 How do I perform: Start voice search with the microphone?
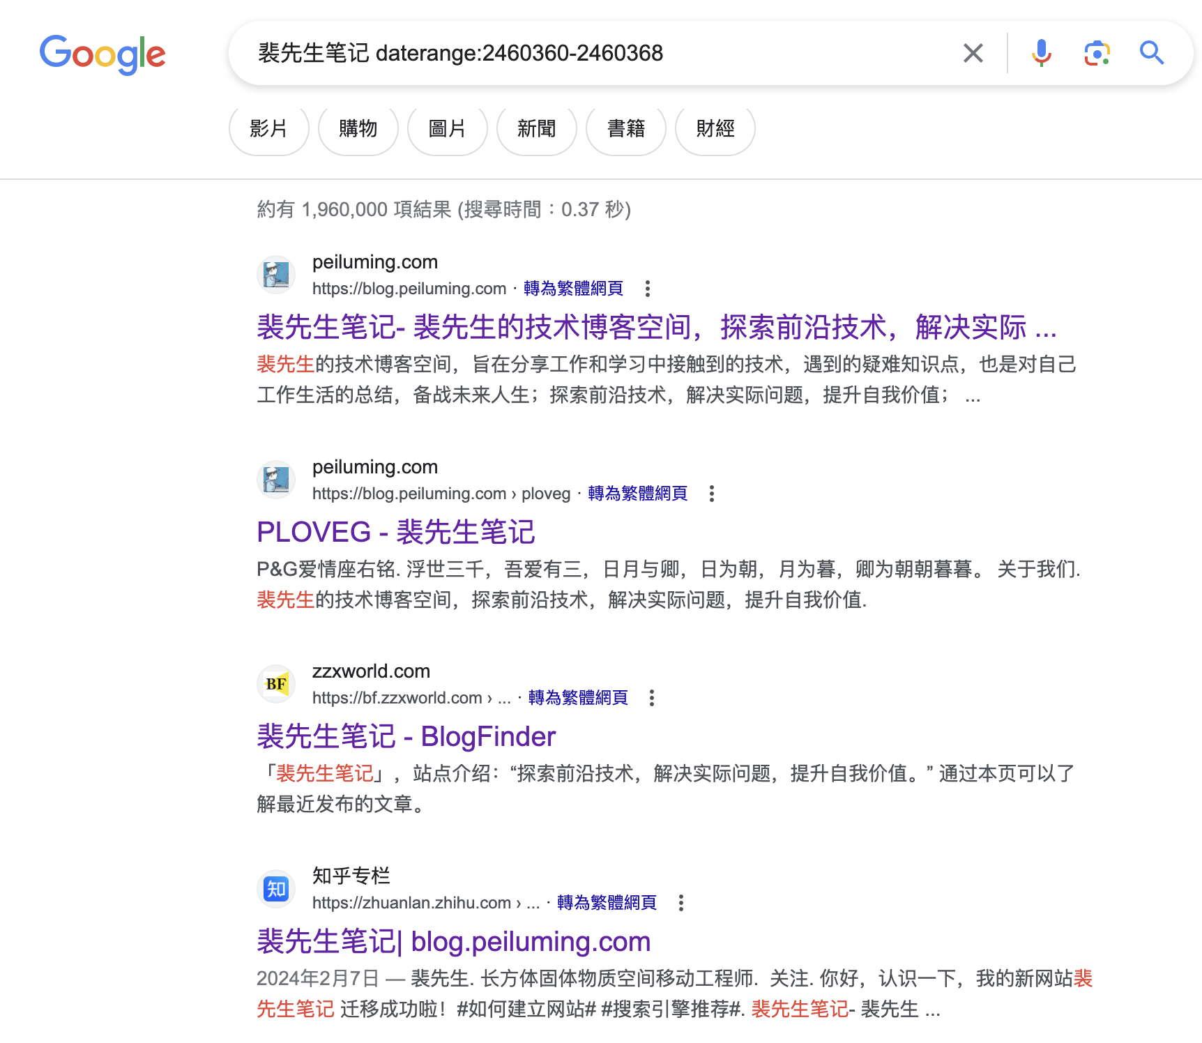coord(1041,53)
